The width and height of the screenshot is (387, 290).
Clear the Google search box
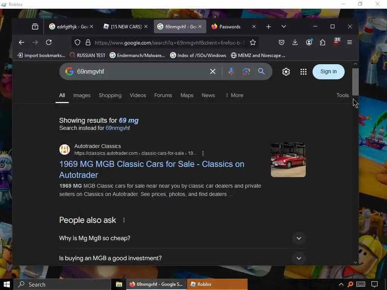[212, 71]
